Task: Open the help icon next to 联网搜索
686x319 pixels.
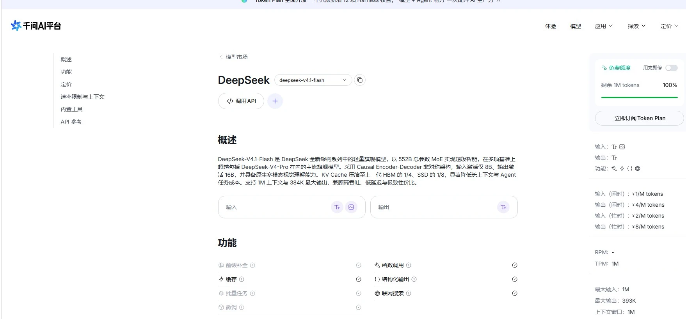Action: coord(409,293)
